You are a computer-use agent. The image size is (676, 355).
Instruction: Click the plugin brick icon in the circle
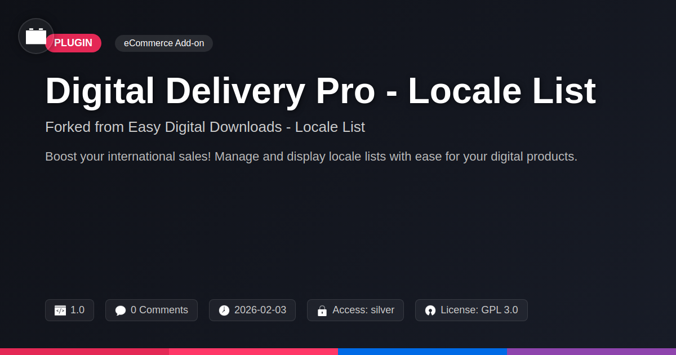36,36
